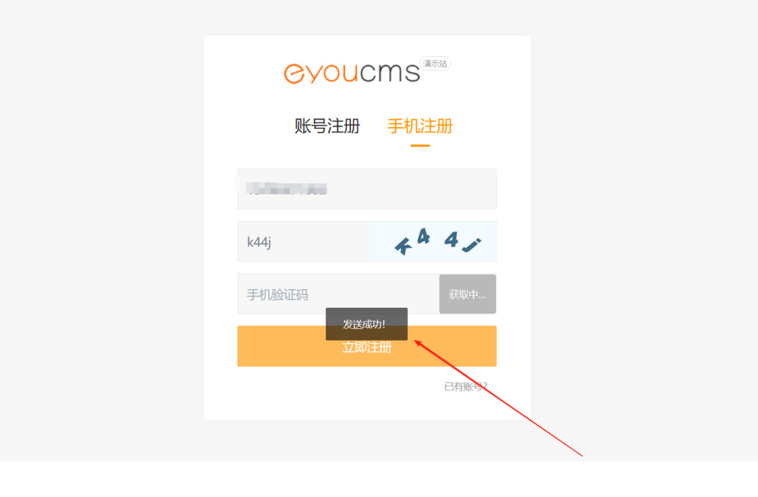Switch to the 账号注册 tab

[x=327, y=126]
